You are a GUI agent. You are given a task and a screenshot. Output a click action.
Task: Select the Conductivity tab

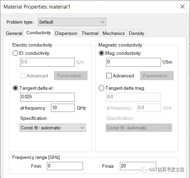point(39,33)
